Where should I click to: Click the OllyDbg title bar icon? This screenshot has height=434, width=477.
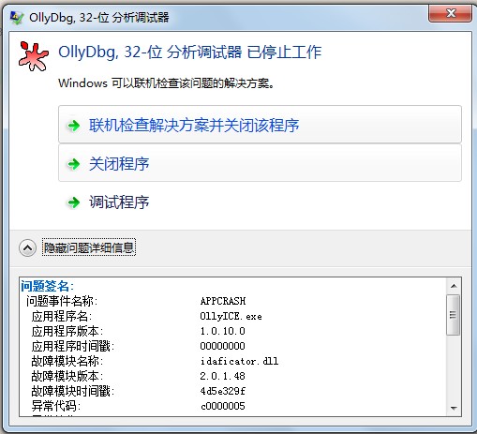click(x=16, y=18)
